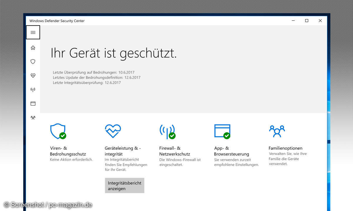Click the large shield icon with green check

58,131
